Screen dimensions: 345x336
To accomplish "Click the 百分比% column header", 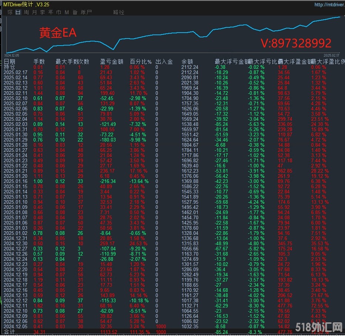I will tap(141, 61).
